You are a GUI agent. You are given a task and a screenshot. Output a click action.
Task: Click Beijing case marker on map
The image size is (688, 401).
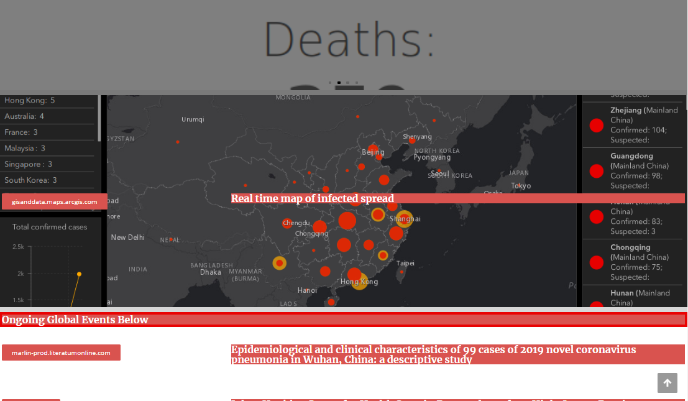pyautogui.click(x=373, y=149)
